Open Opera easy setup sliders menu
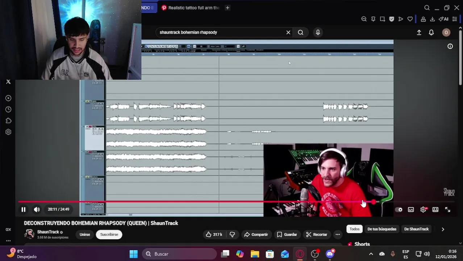 (454, 19)
